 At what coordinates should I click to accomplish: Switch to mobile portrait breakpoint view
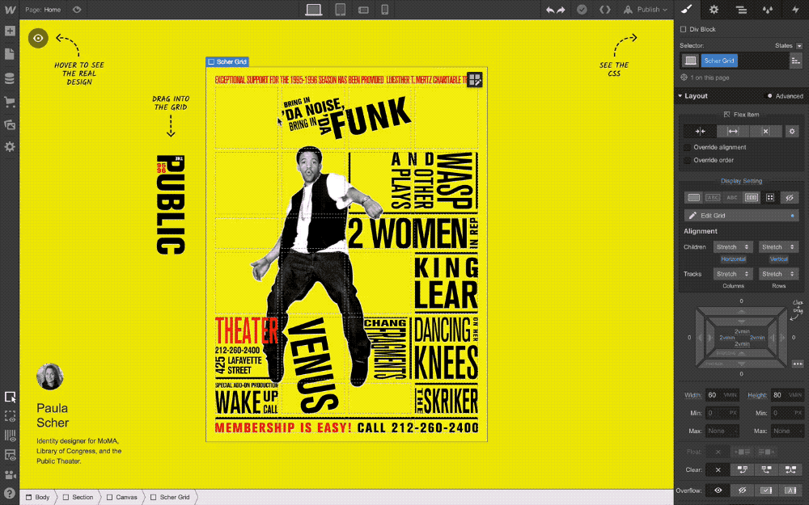point(384,10)
